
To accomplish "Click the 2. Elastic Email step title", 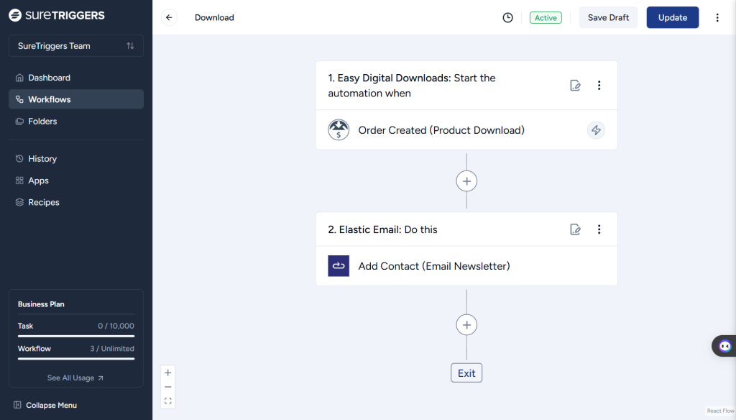I will point(382,229).
